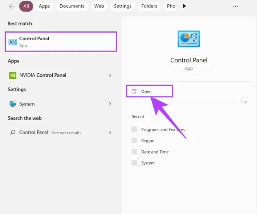This screenshot has width=257, height=214.
Task: Expand System settings chevron
Action: [x=110, y=104]
